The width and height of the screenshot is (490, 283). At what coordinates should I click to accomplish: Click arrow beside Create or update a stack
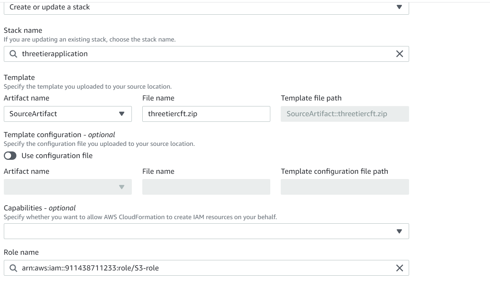pos(399,7)
